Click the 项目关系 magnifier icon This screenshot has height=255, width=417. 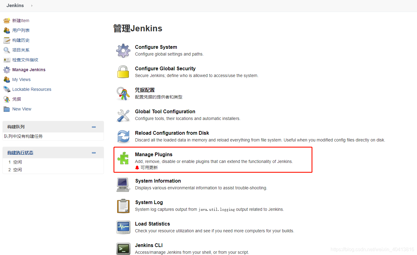point(7,50)
